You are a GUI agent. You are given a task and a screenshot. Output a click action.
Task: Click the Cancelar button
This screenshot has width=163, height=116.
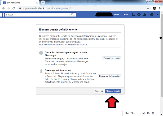(x=99, y=91)
